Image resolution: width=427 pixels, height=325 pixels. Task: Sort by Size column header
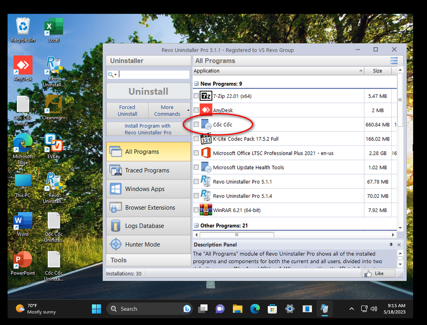(377, 71)
